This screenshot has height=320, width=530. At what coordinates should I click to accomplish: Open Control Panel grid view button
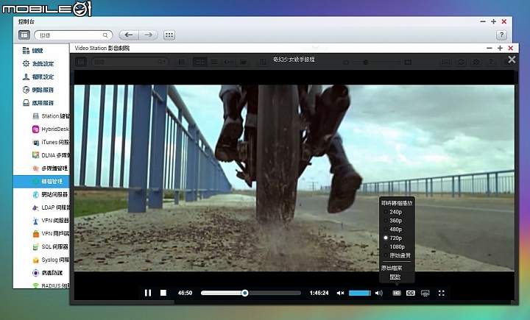point(169,35)
